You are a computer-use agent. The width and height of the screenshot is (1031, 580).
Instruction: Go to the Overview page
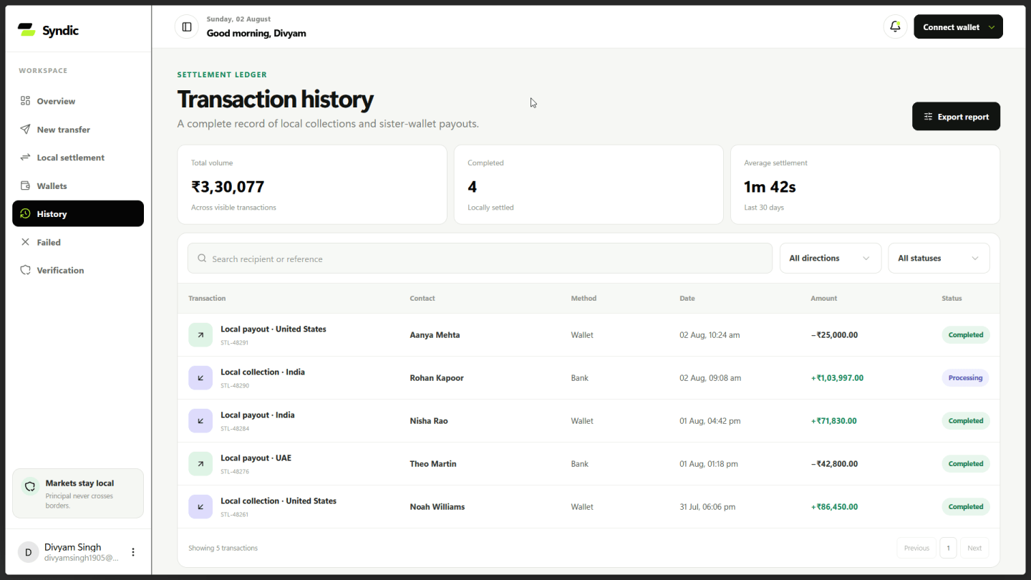pos(78,101)
